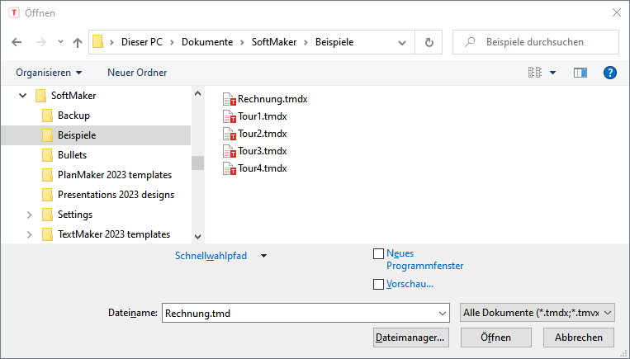Click the Tour3.tmdx file icon
The image size is (630, 359).
coord(230,151)
